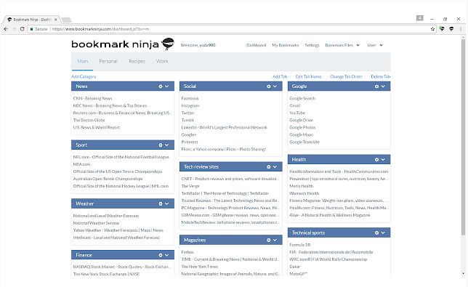Click the Secure padlock icon
The height and width of the screenshot is (287, 468).
[x=31, y=29]
